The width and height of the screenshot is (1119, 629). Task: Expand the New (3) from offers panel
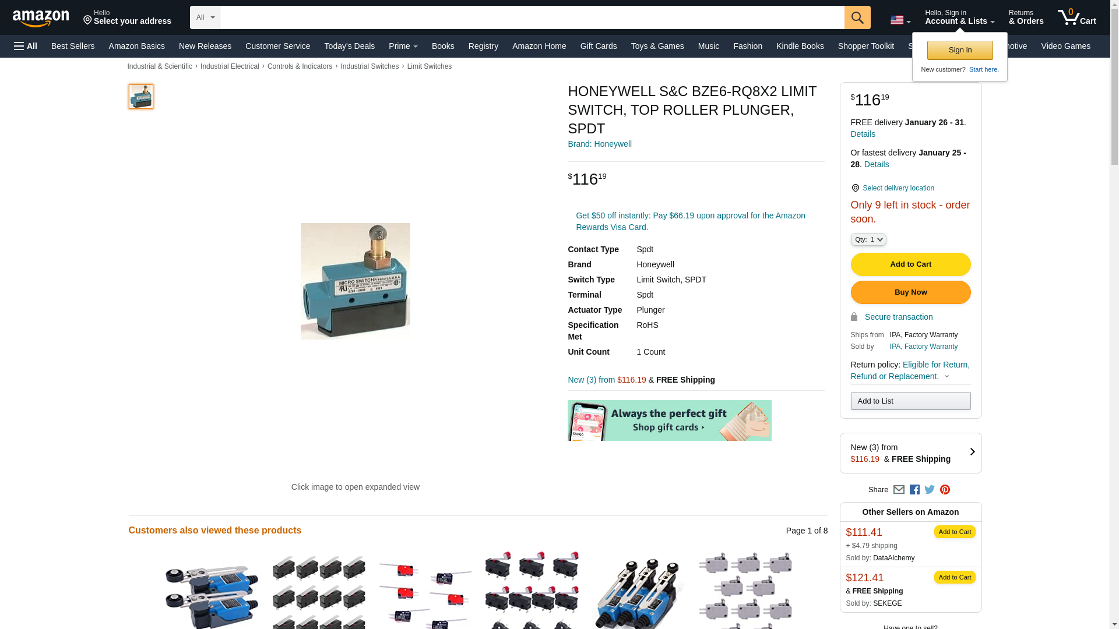pyautogui.click(x=910, y=453)
